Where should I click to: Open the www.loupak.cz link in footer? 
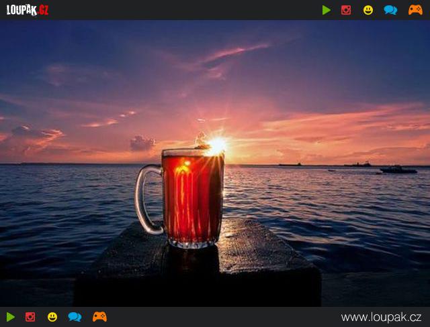point(381,317)
